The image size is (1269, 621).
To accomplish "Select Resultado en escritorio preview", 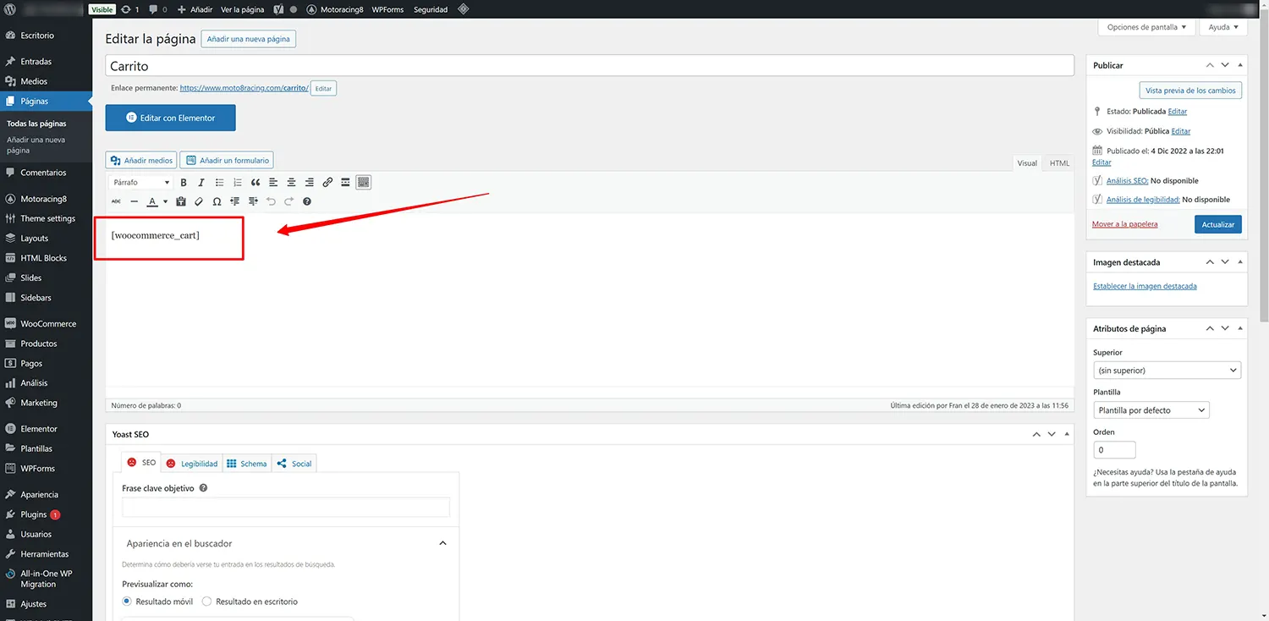I will pos(206,602).
